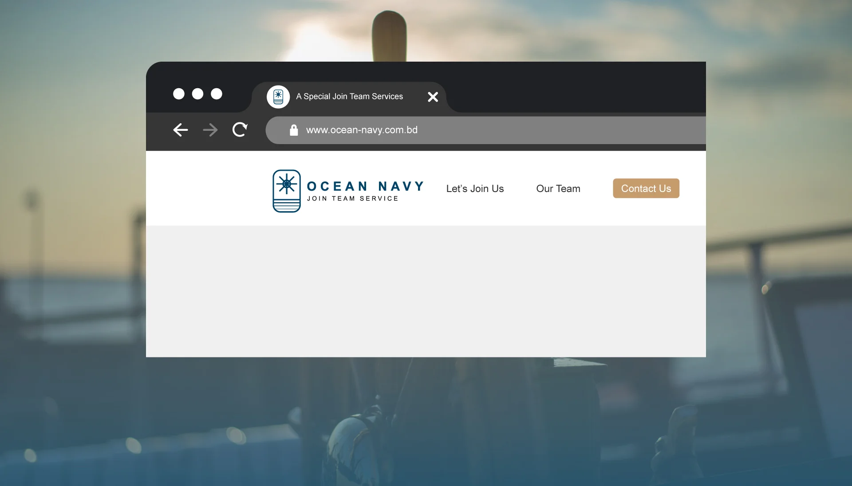Click the 'JOIN TEAM SERVICE' tagline
The image size is (852, 486).
[353, 199]
